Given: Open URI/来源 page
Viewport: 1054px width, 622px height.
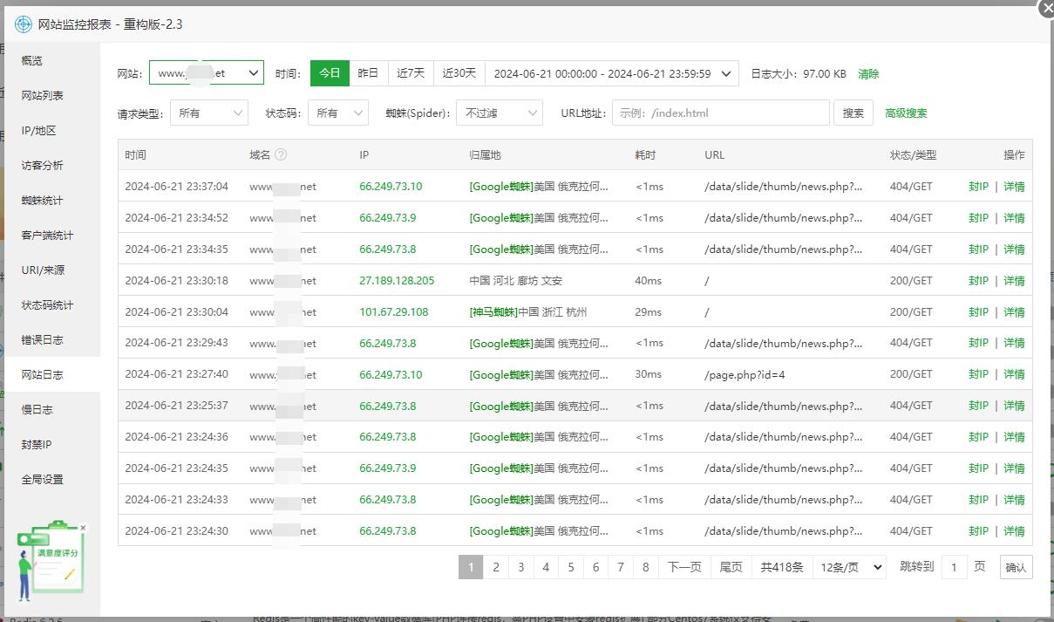Looking at the screenshot, I should 51,270.
